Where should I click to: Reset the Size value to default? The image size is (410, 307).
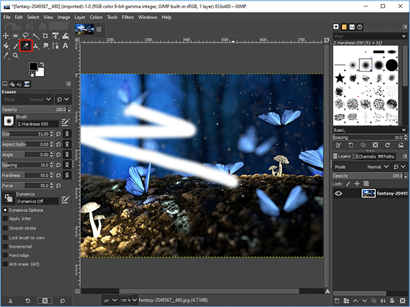[59, 134]
